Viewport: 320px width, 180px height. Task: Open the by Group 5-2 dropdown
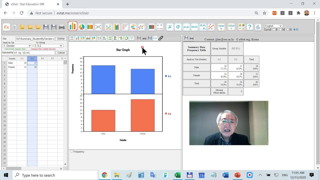pos(48,46)
